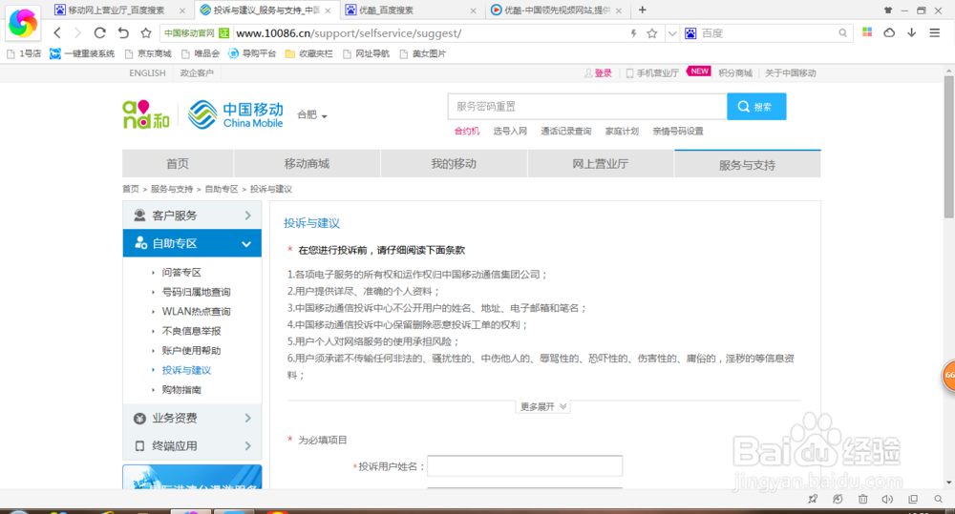Open the 一键重装系统 bookmark
This screenshot has height=514, width=955.
point(82,53)
